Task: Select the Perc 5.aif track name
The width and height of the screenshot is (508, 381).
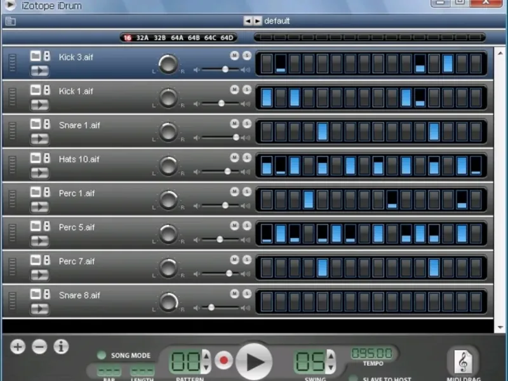Action: 77,227
